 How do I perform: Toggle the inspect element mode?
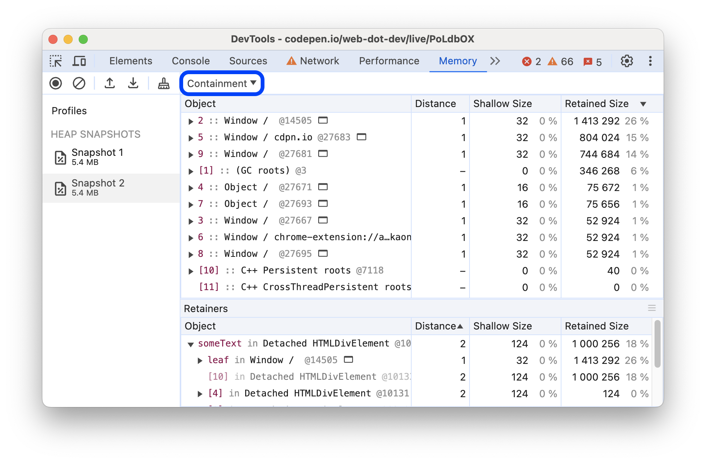click(56, 61)
